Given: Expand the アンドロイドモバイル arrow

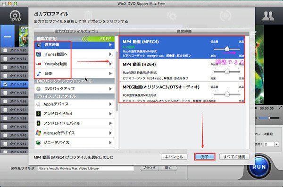Looking at the screenshot, I should [x=110, y=123].
